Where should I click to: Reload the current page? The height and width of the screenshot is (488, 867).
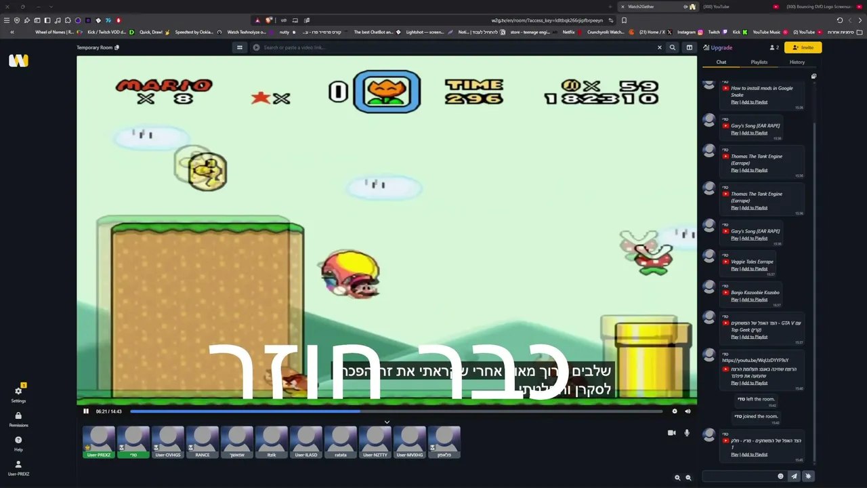(840, 20)
